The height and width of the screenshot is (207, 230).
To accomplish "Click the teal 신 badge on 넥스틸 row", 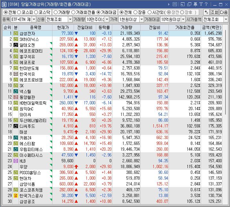I will tap(16, 91).
